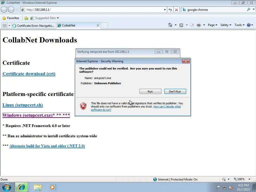Minimize the Verifying setupcert.exe window
The width and height of the screenshot is (256, 192).
158,52
